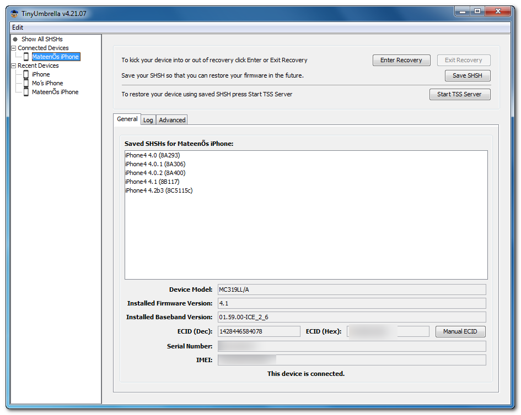Select the General tab
This screenshot has height=415, width=521.
(x=127, y=119)
